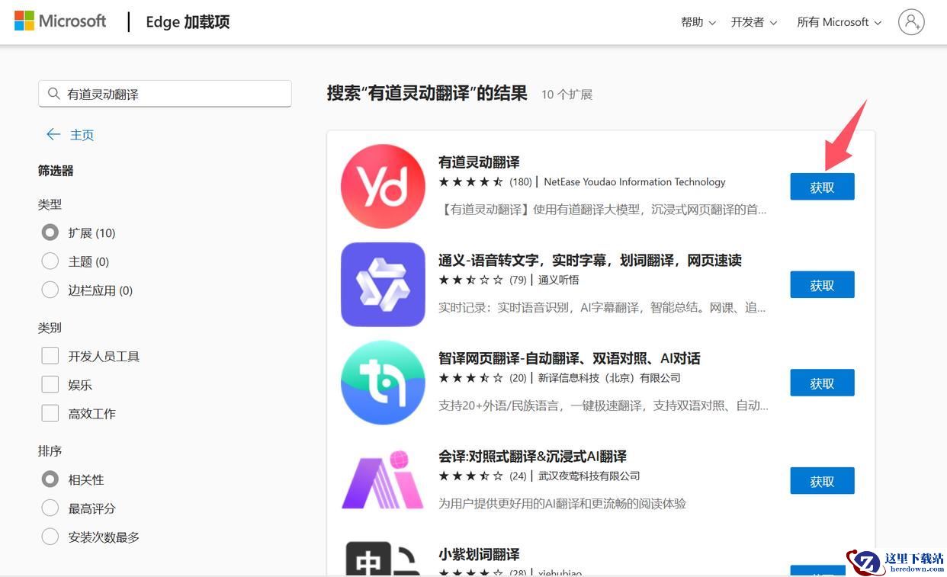Click NetEase Youdao Information Technology publisher
This screenshot has width=947, height=577.
point(634,182)
